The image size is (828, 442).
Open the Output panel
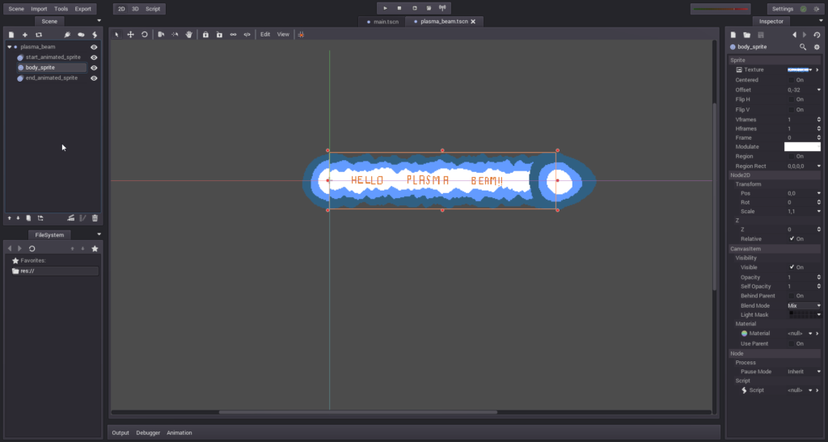(120, 432)
